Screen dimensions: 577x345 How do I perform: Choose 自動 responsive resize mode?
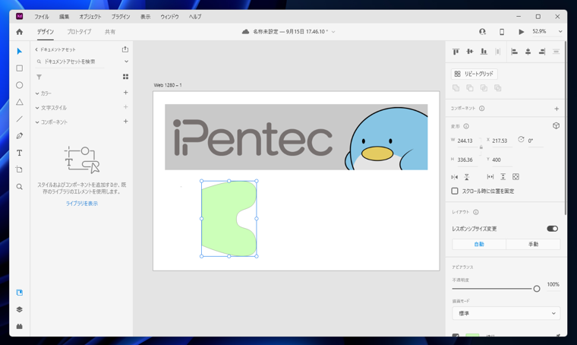479,244
